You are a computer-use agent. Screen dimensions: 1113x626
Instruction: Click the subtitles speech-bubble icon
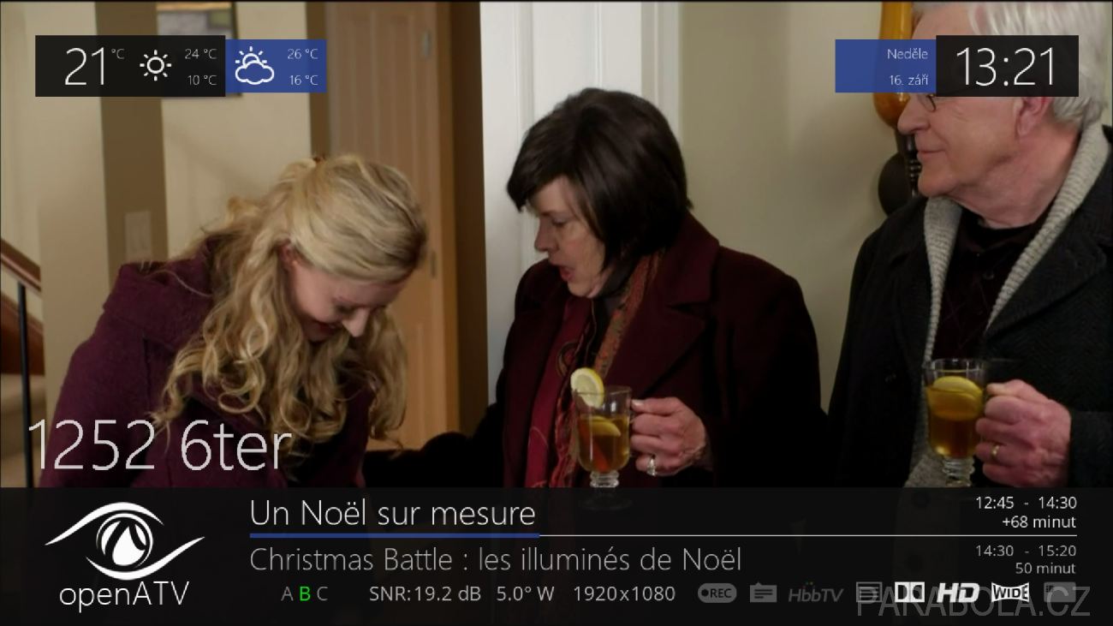click(x=763, y=593)
